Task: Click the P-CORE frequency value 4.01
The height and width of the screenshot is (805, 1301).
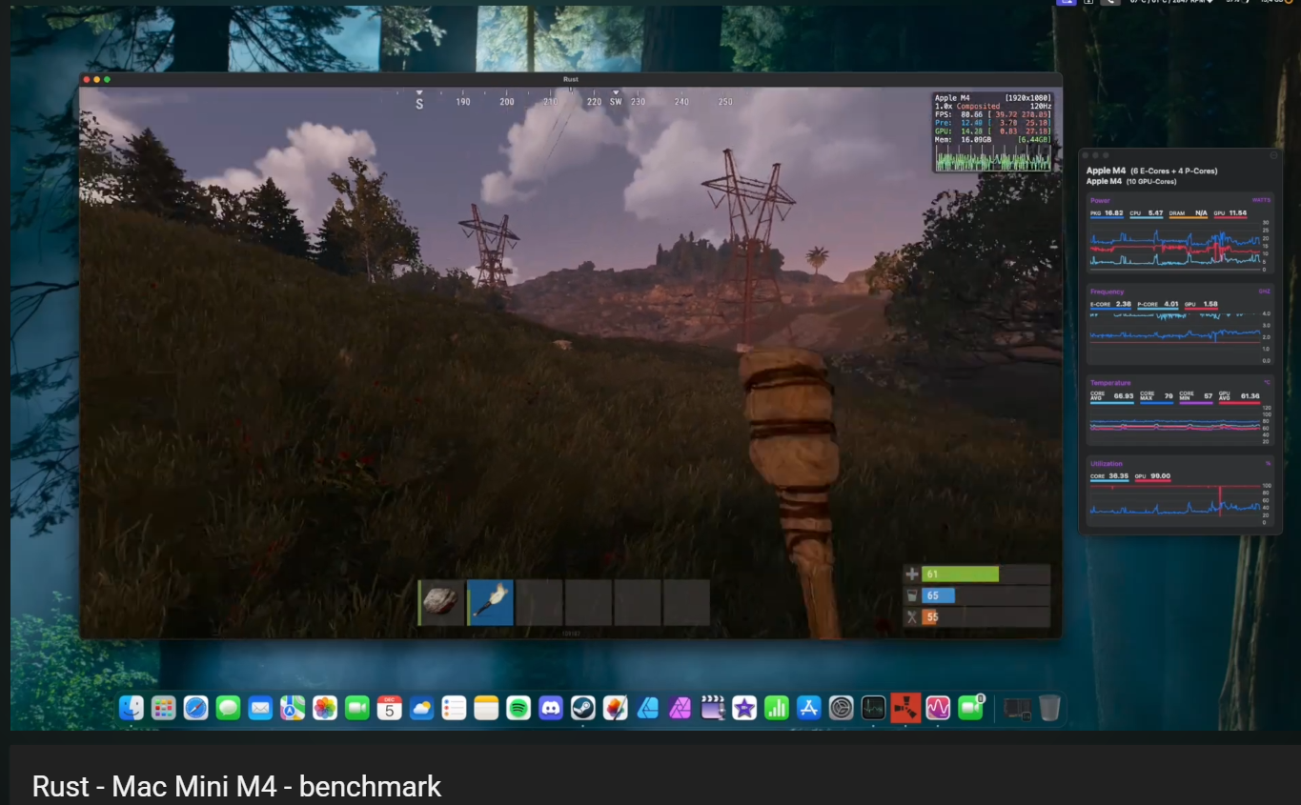Action: (1171, 304)
